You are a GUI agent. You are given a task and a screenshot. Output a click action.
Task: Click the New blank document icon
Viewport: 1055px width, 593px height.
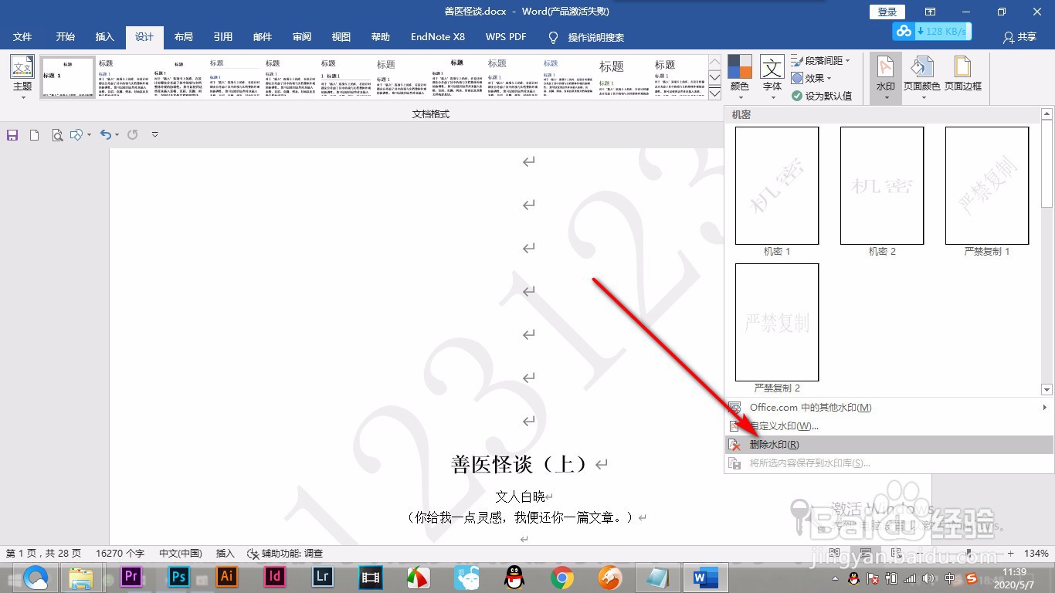click(x=34, y=135)
